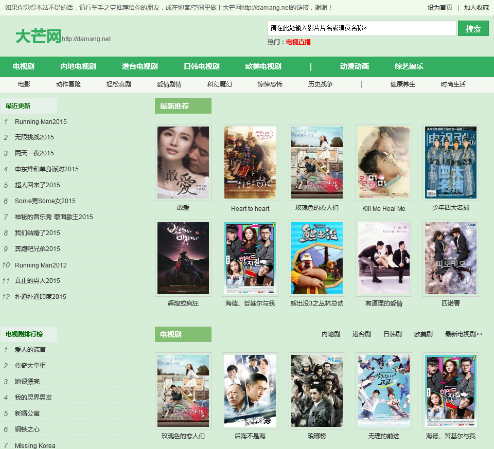Click the 无理的前进 poster
This screenshot has width=494, height=449.
(x=384, y=391)
